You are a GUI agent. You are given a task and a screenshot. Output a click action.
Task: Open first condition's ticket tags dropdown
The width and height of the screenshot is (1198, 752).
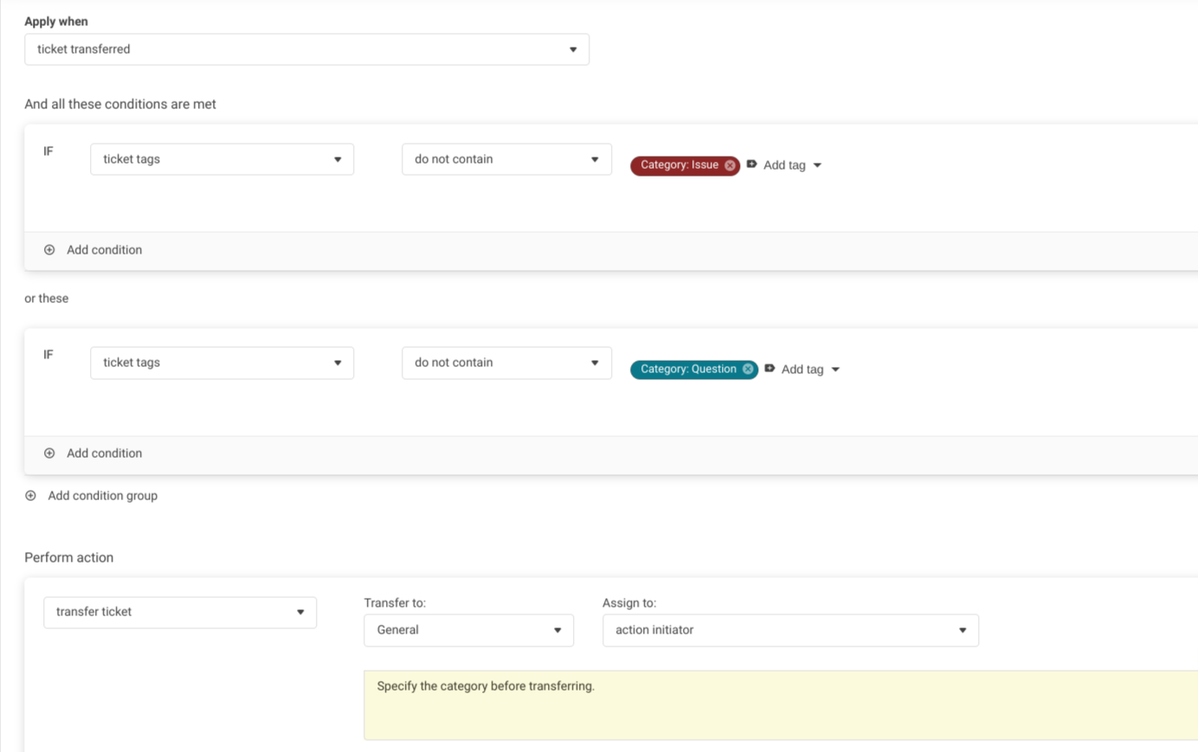point(222,159)
